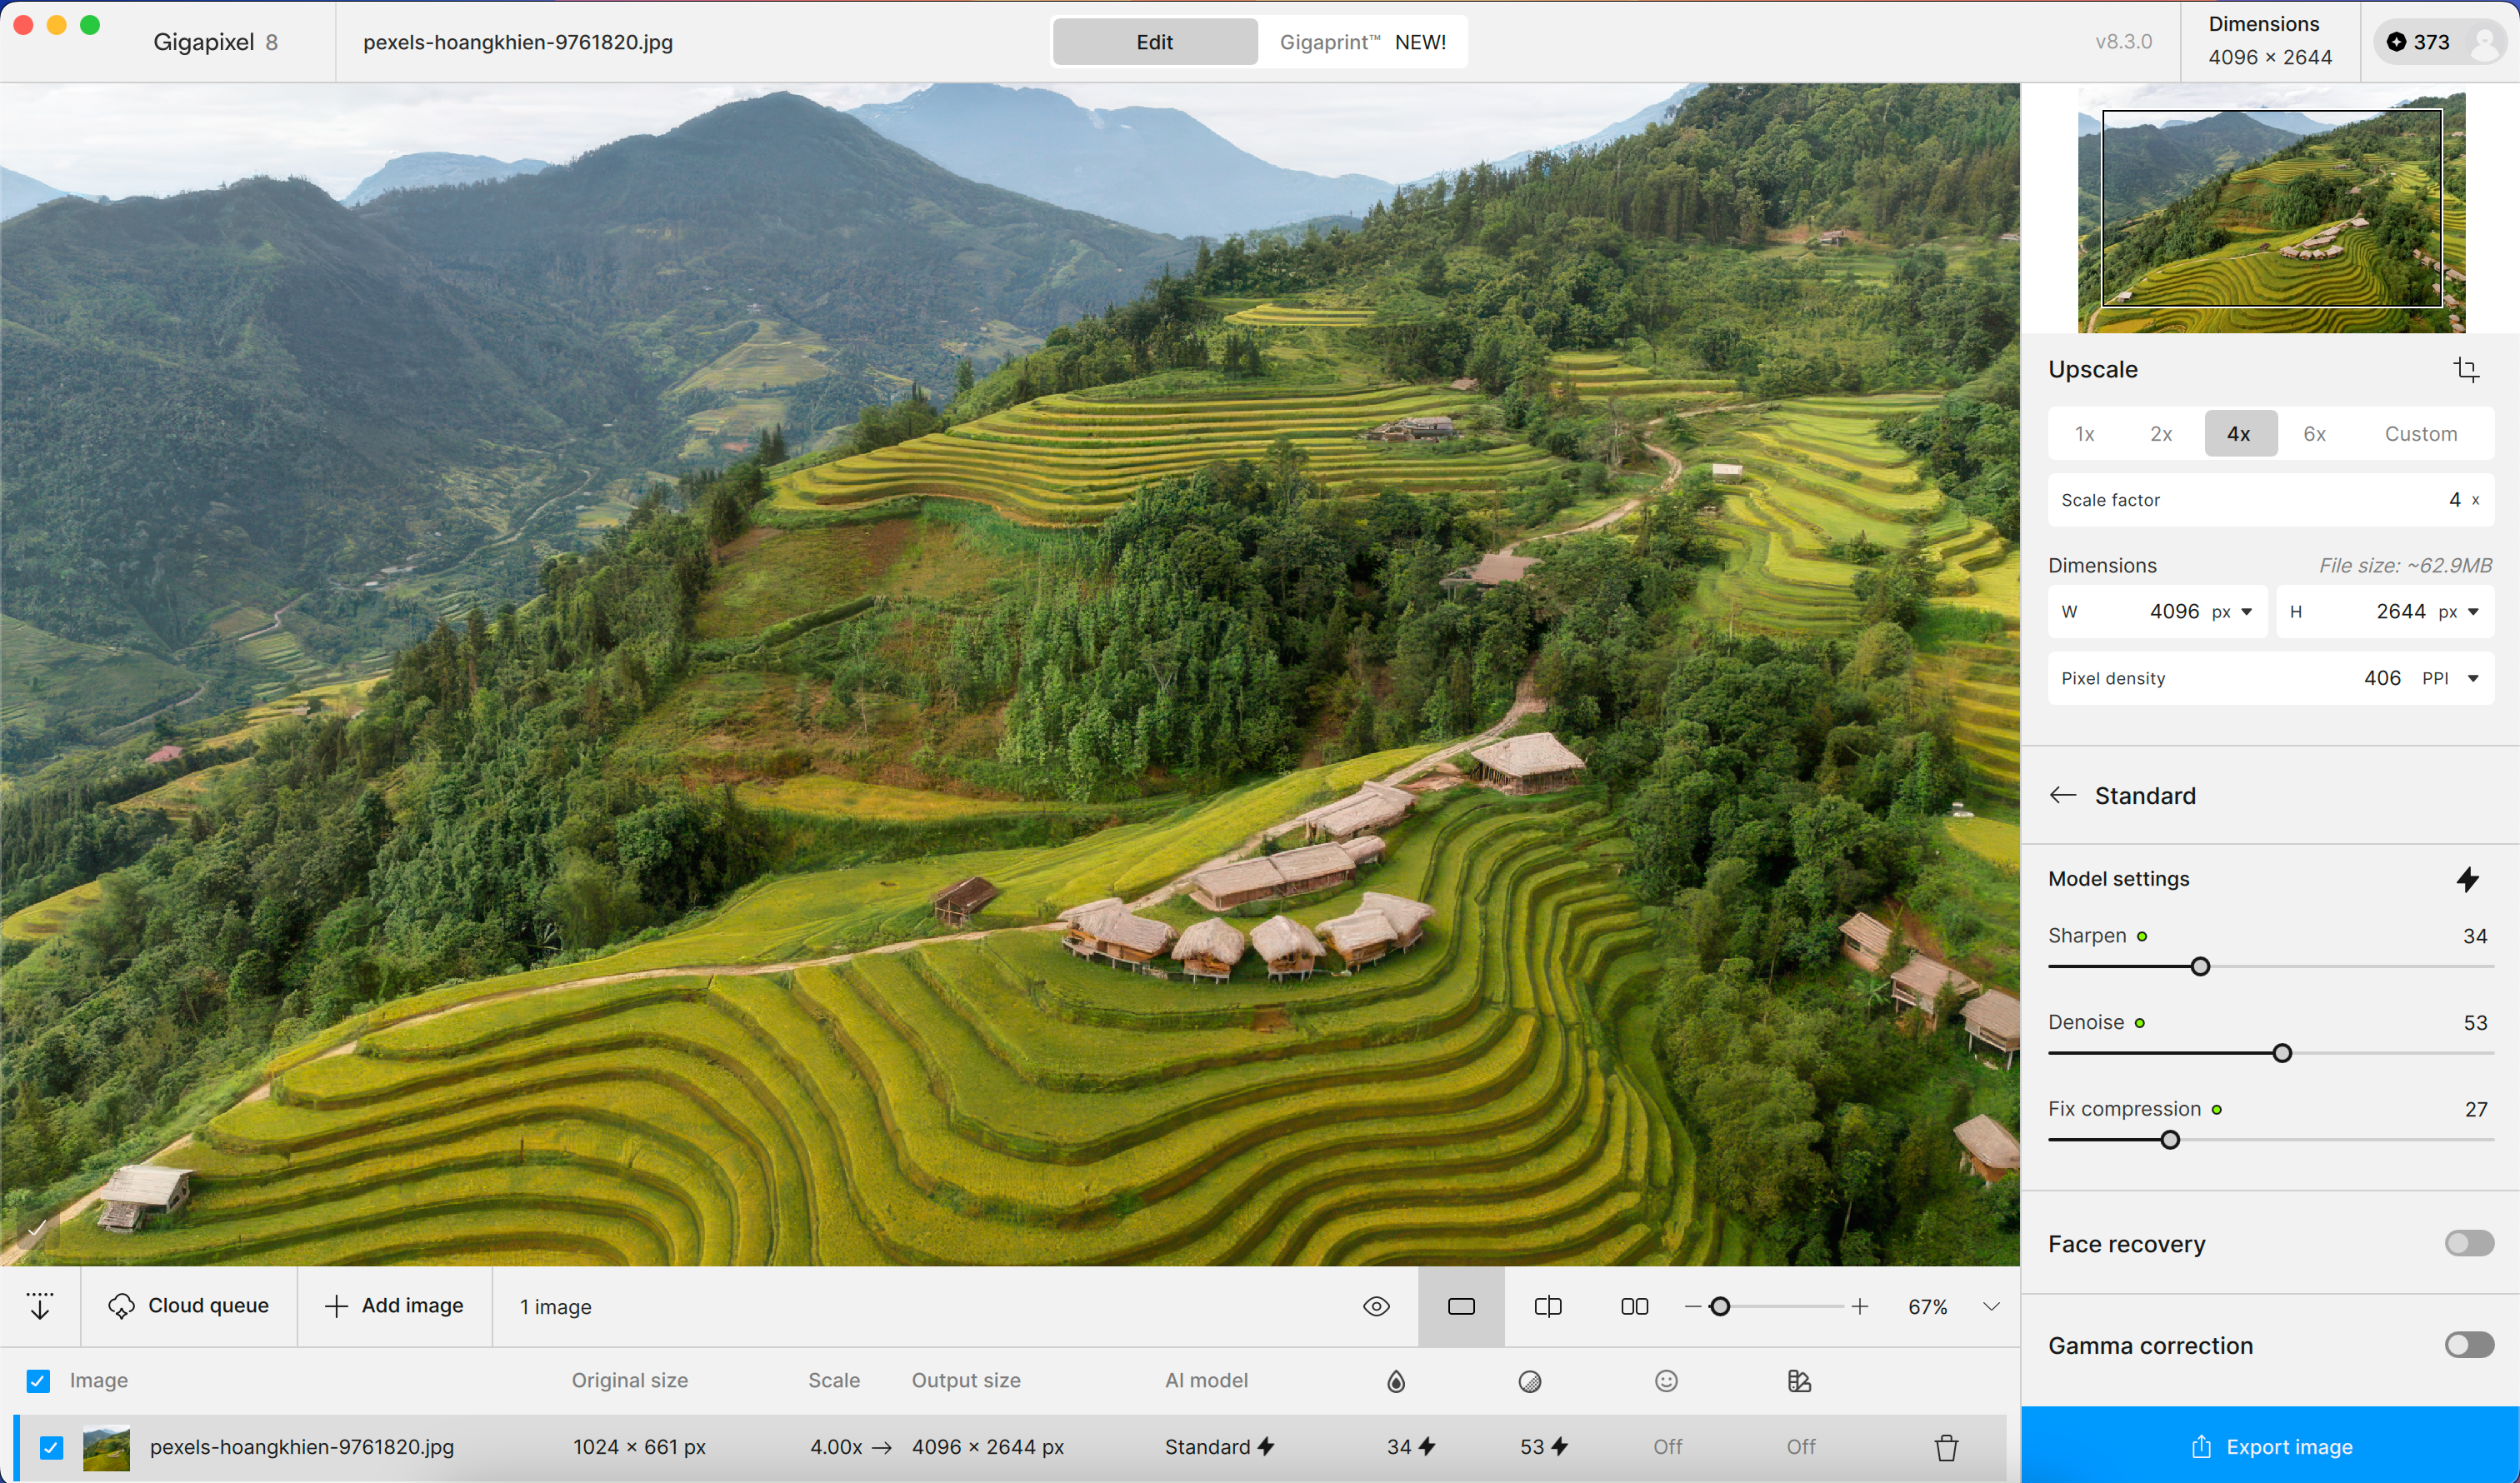The height and width of the screenshot is (1483, 2520).
Task: Click the crop icon beside Upscale
Action: 2466,370
